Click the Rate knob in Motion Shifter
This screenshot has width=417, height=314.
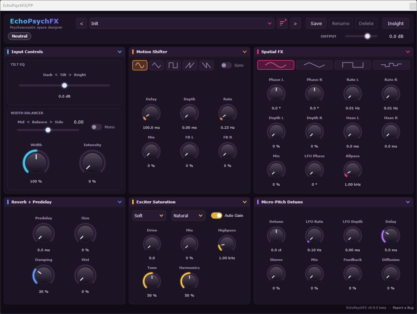click(x=228, y=113)
